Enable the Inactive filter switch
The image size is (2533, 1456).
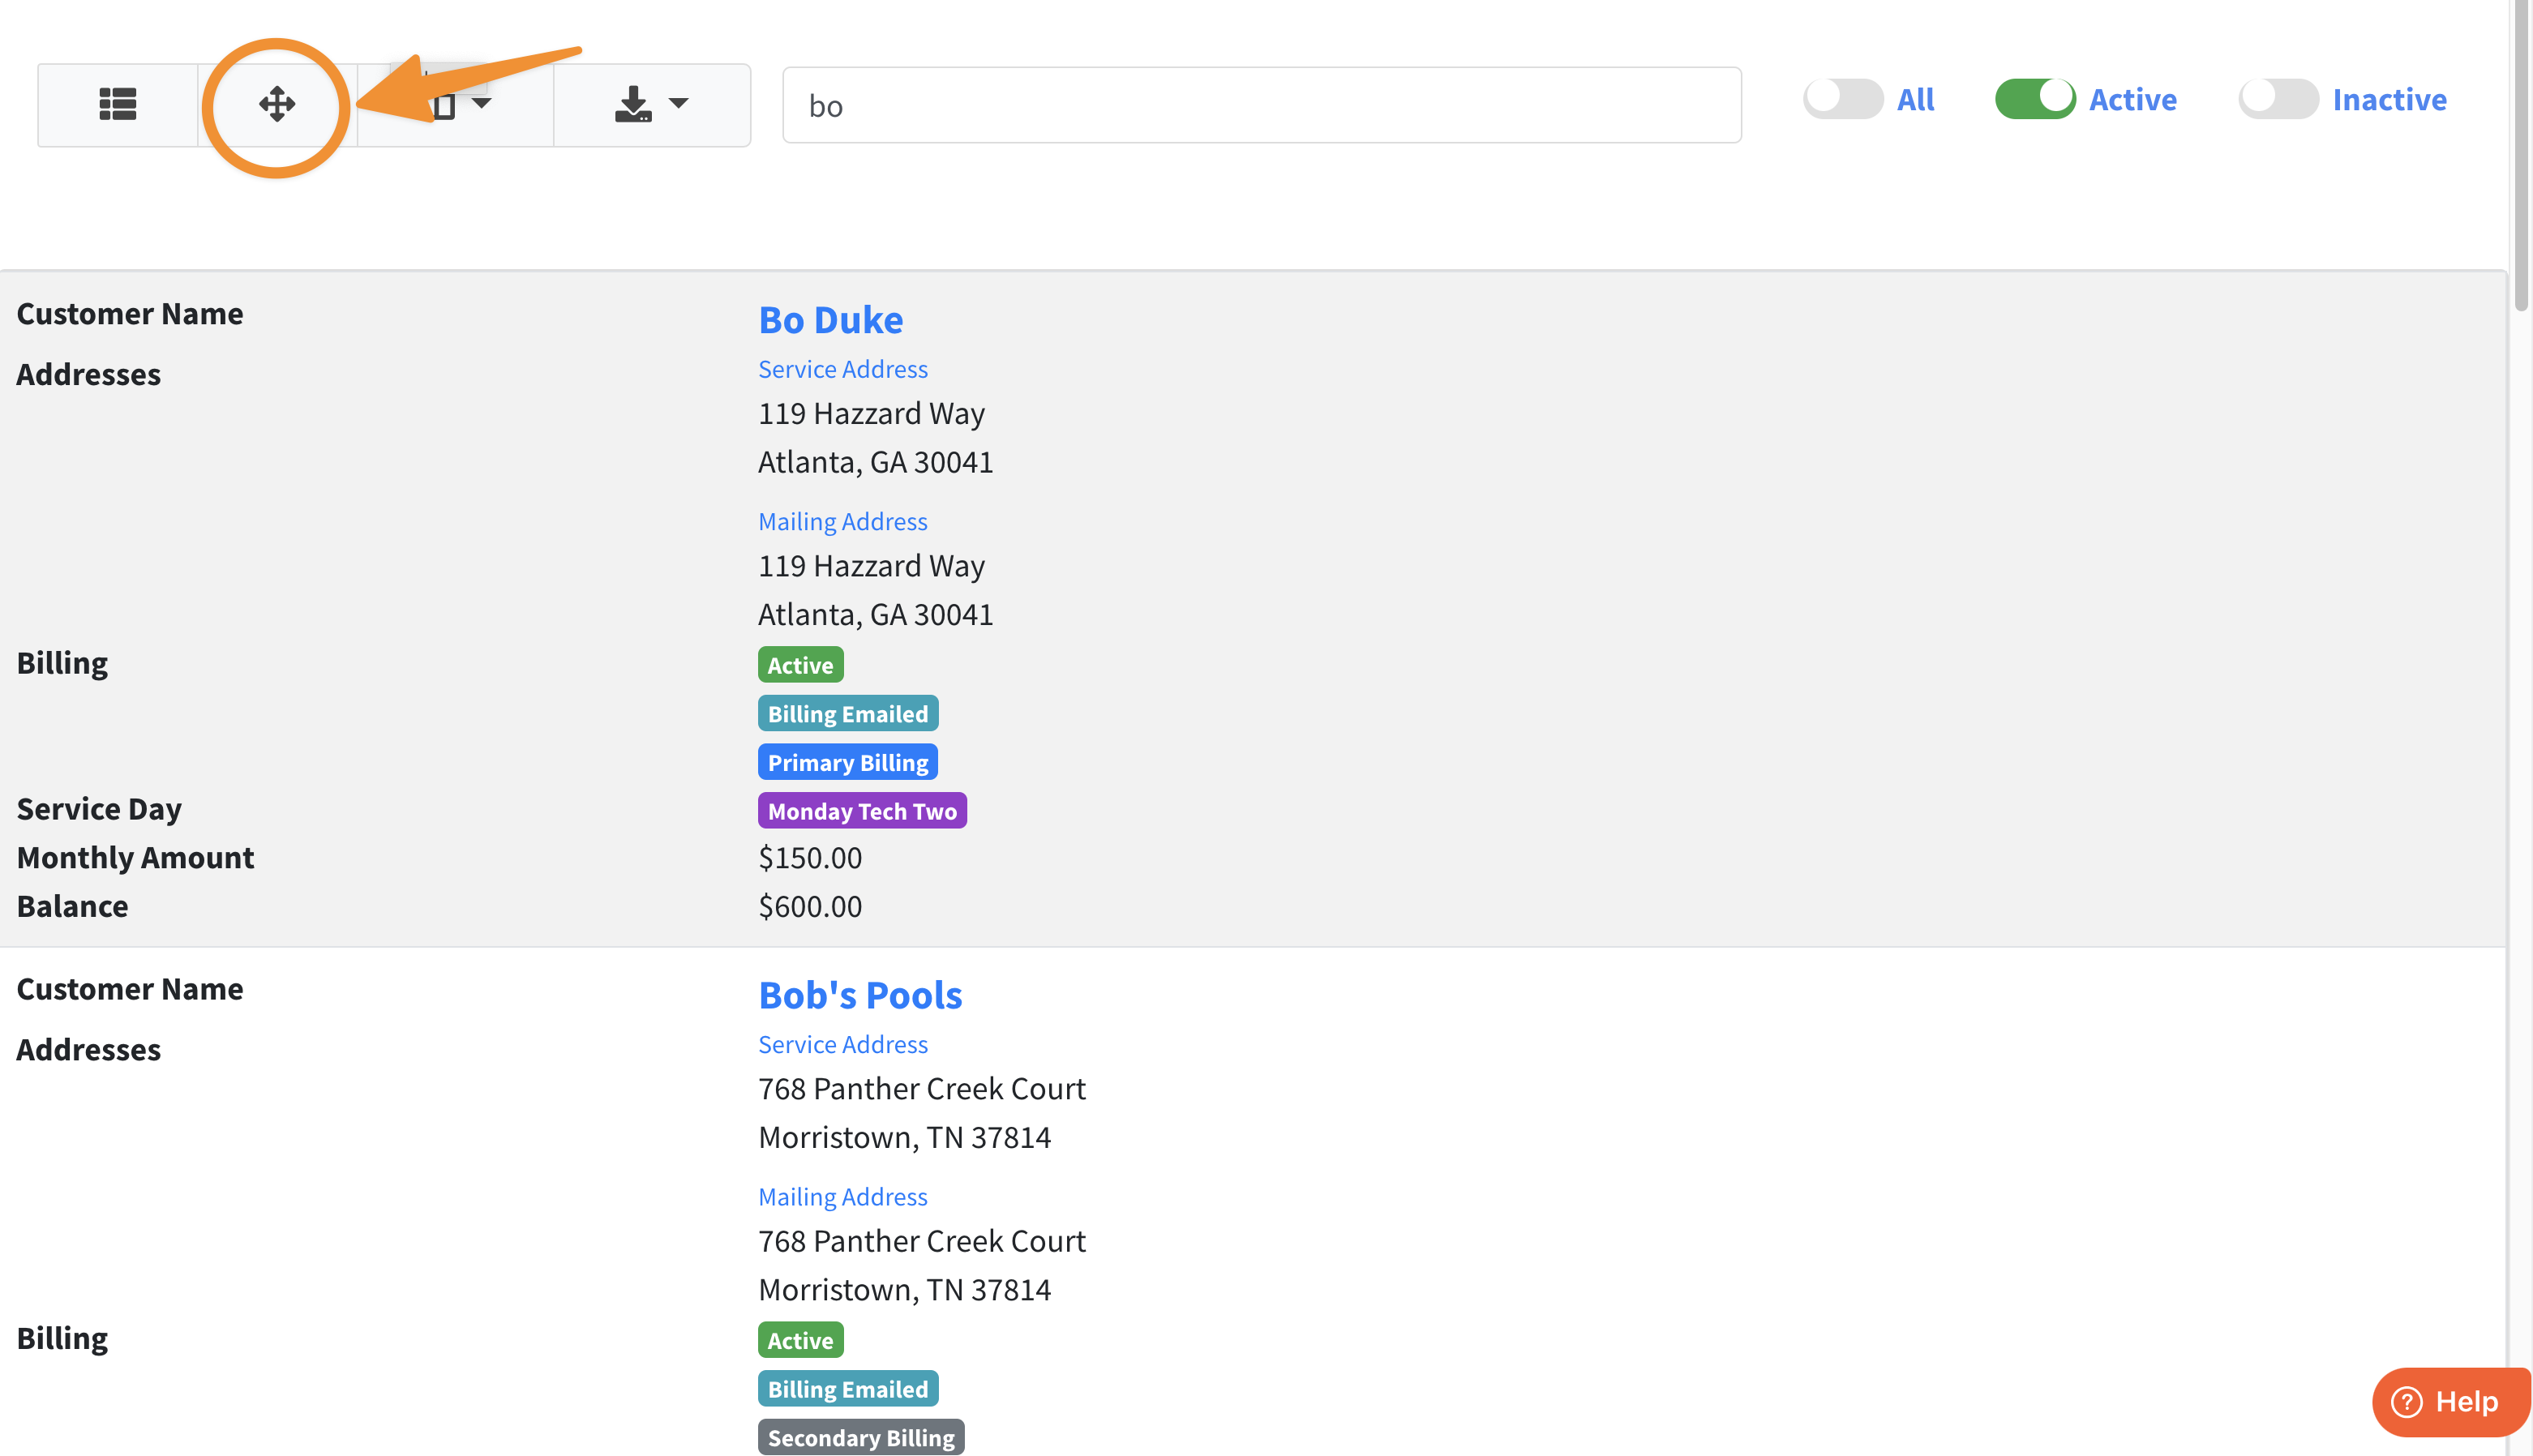tap(2277, 99)
